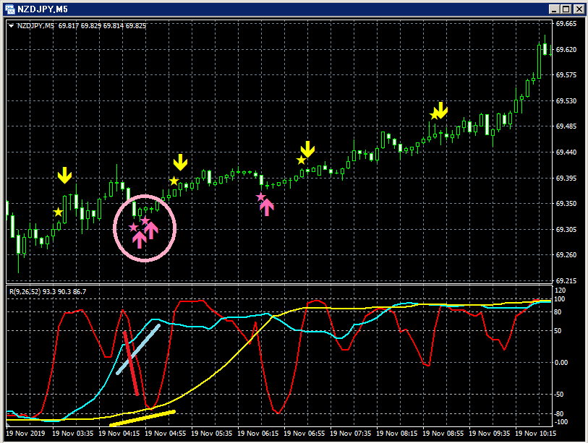Click the 19 Nov 03:35 time label
Image resolution: width=588 pixels, height=443 pixels.
73,434
